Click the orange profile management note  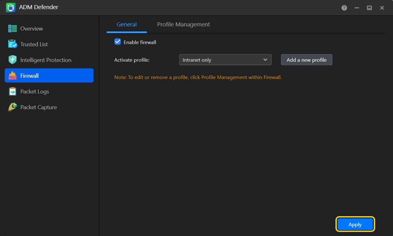[x=198, y=77]
